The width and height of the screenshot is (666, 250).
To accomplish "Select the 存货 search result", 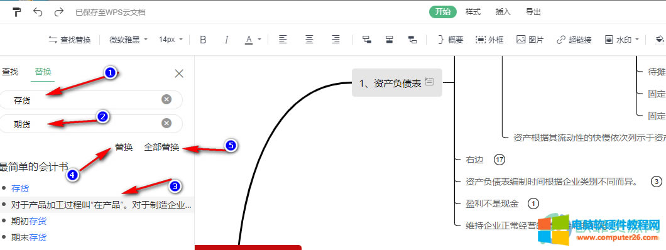I will click(20, 188).
